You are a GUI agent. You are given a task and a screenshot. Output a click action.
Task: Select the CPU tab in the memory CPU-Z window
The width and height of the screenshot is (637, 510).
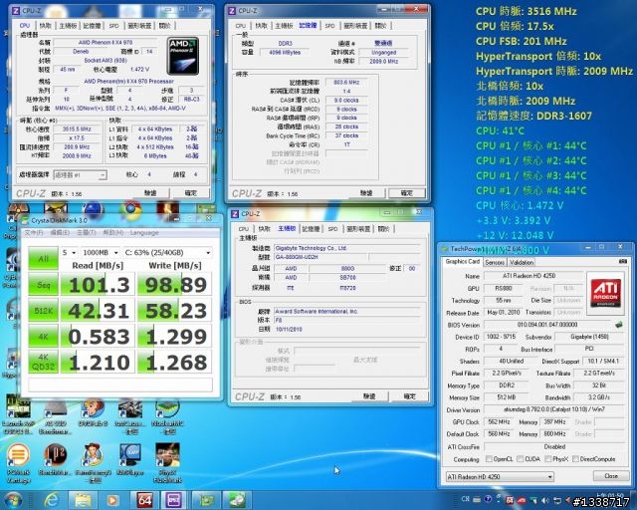(x=241, y=26)
